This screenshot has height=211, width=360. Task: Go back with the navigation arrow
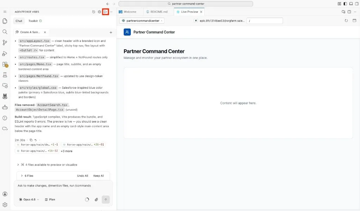tap(108, 4)
